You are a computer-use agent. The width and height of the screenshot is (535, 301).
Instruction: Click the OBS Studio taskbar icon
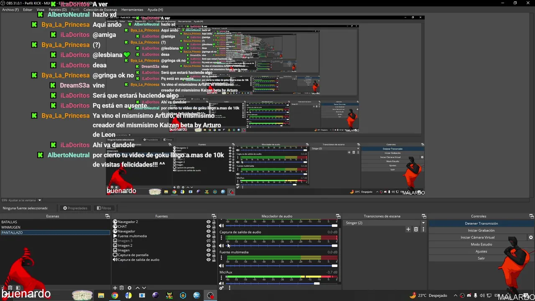click(x=210, y=296)
